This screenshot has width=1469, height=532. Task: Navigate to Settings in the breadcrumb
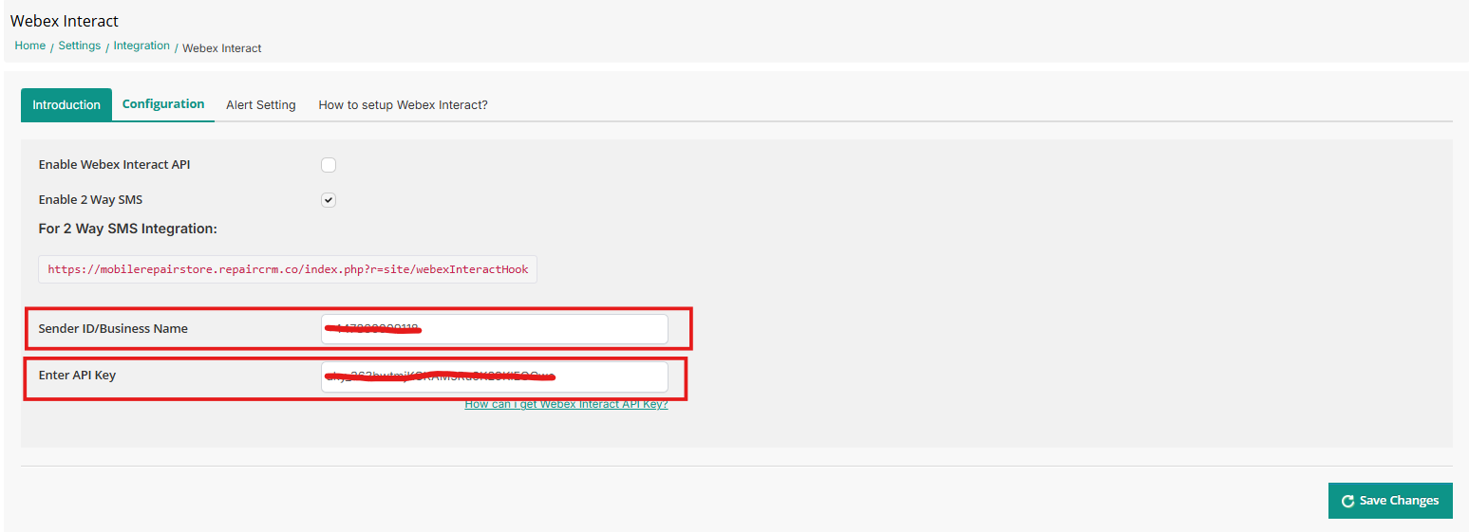pyautogui.click(x=80, y=46)
